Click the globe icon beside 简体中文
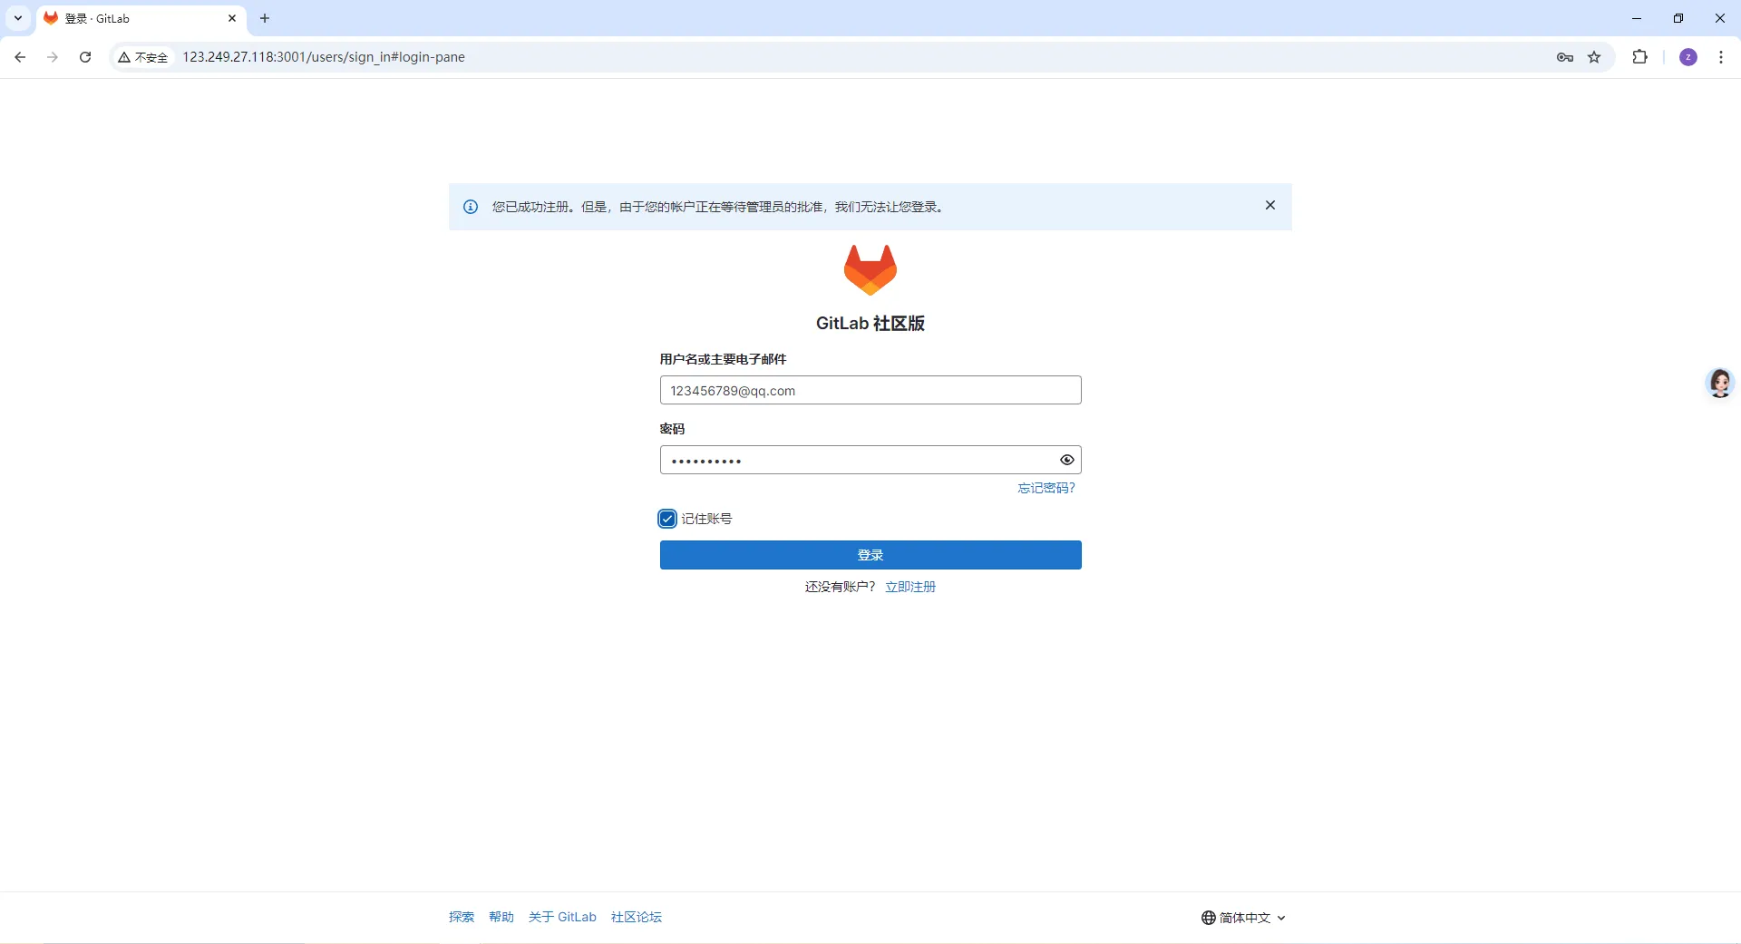 point(1209,918)
